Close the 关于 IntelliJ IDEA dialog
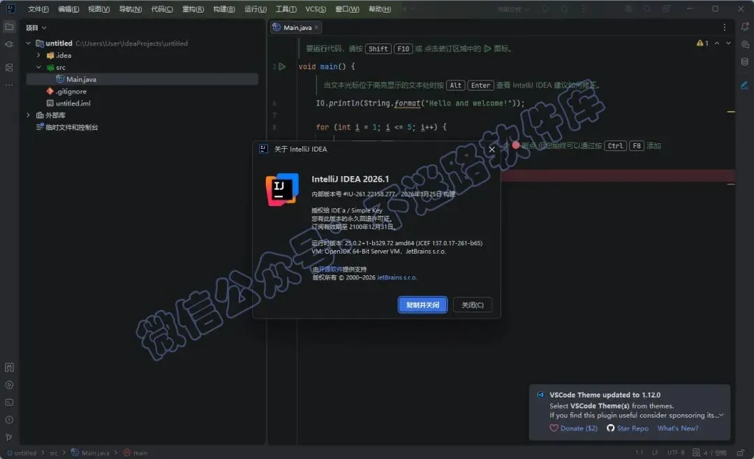754x459 pixels. pos(491,149)
